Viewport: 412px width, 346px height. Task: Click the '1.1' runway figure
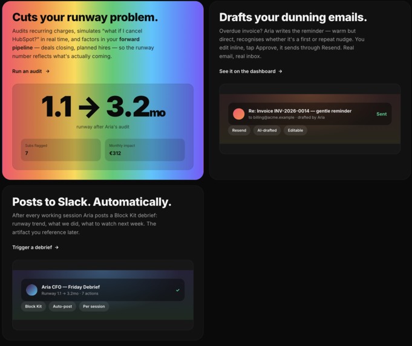[57, 106]
